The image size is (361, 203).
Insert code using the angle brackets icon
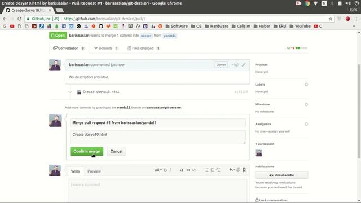188,170
